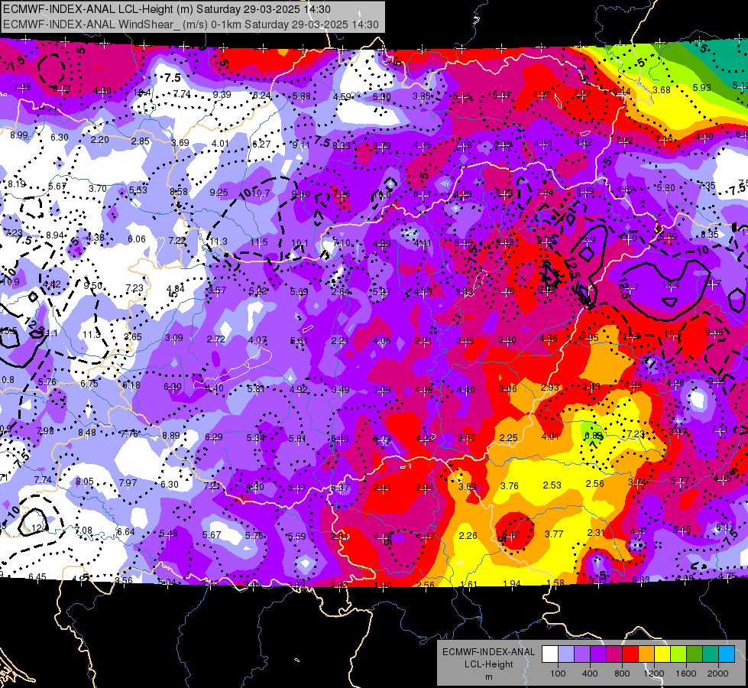Click the yellow legend swatch
Viewport: 748px width, 688px height.
(662, 654)
